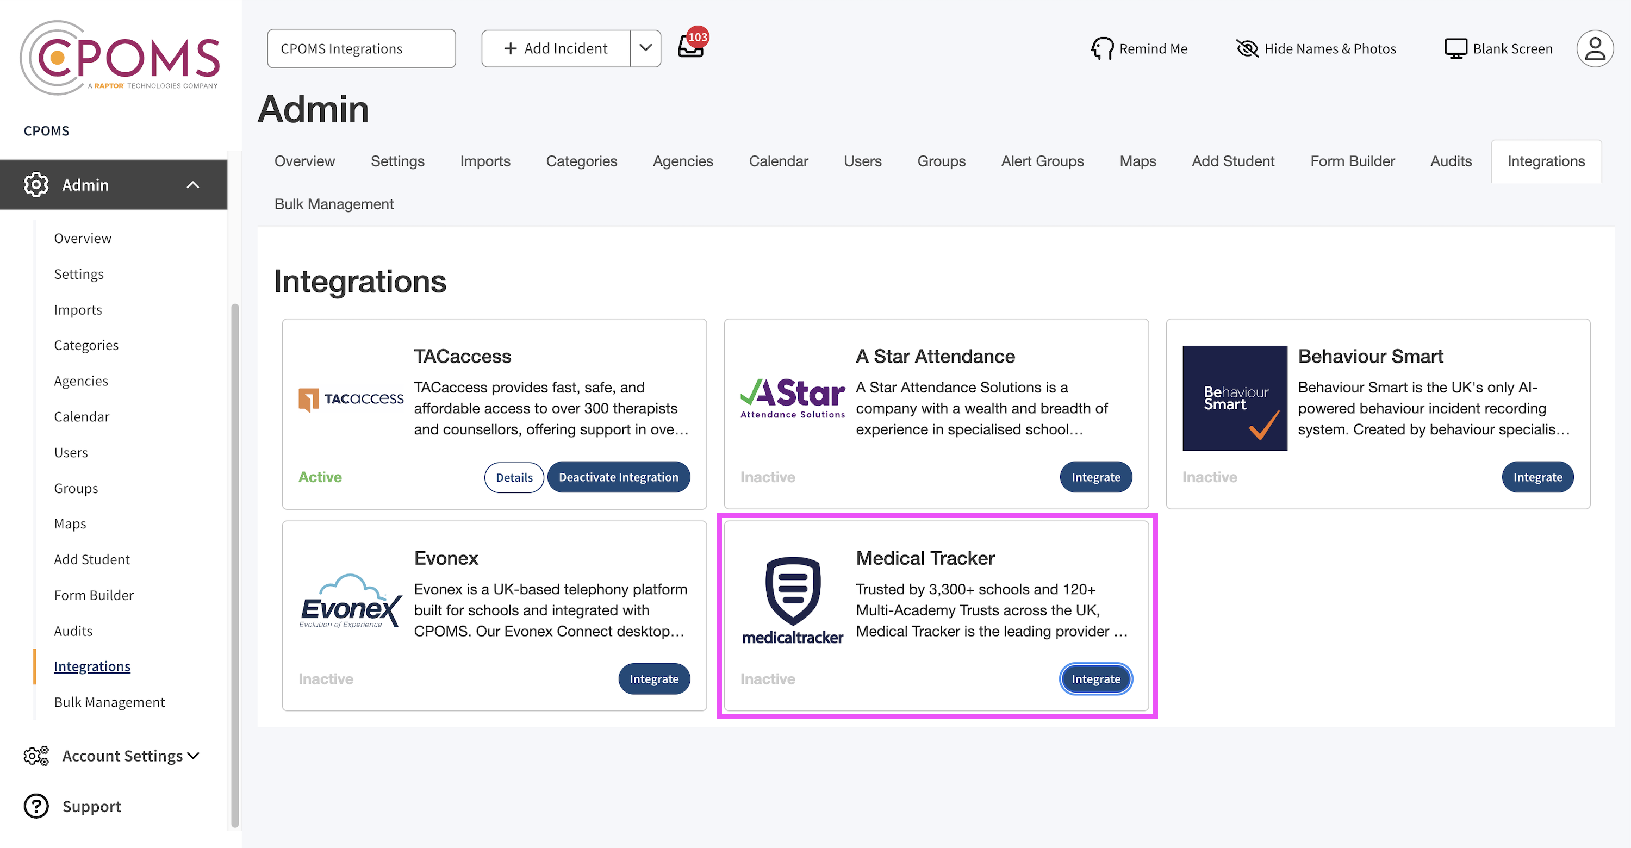Select the Agencies tab
Image resolution: width=1631 pixels, height=848 pixels.
tap(682, 161)
